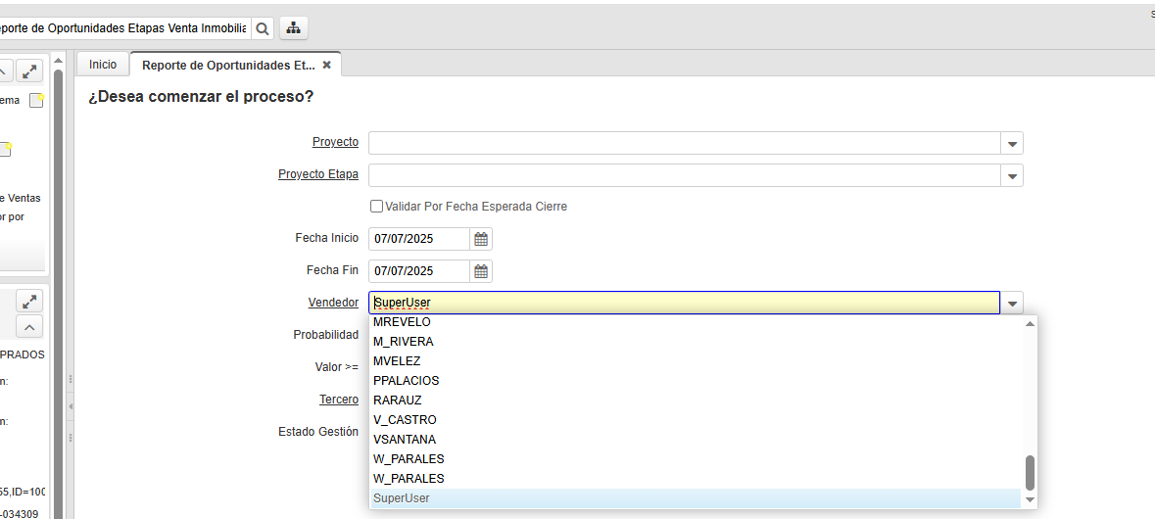Toggle the Vendedor dropdown arrow

(x=1012, y=304)
